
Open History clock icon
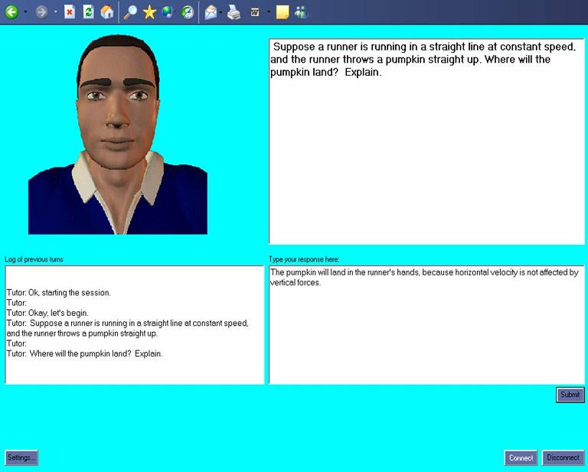tap(187, 12)
